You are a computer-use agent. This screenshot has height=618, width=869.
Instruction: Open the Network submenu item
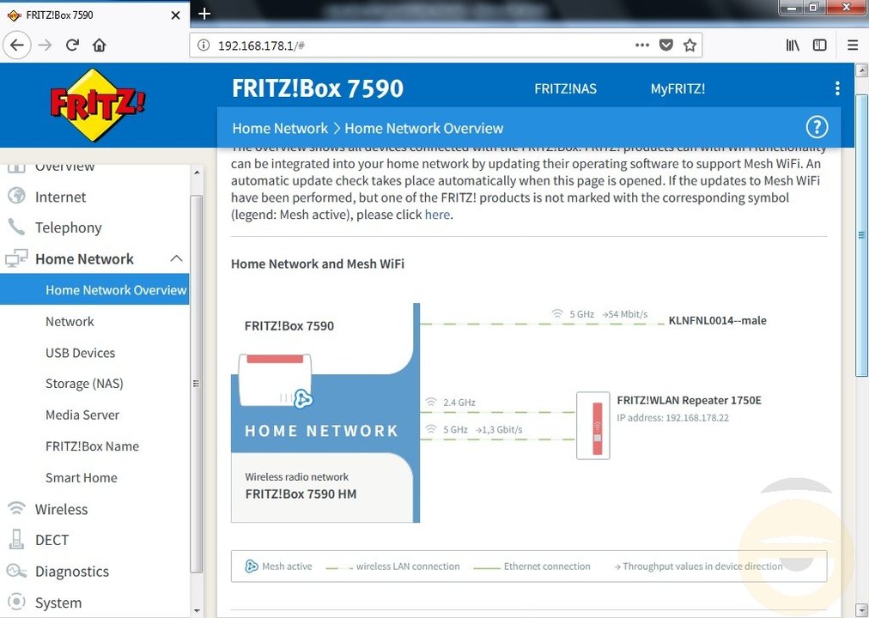pyautogui.click(x=70, y=321)
